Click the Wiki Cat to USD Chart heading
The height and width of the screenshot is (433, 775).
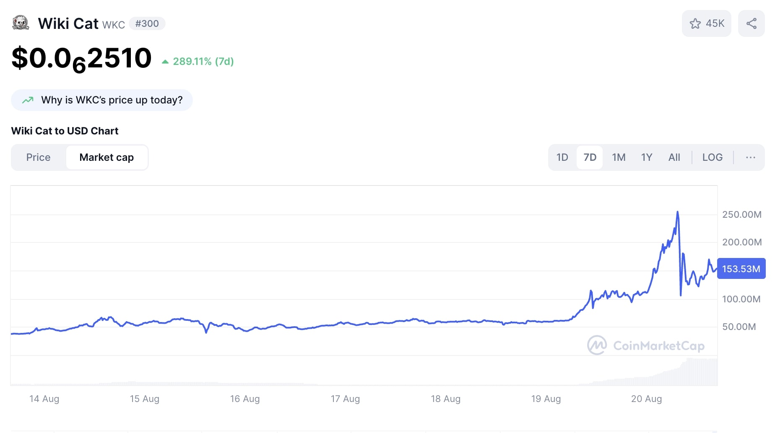pos(65,131)
